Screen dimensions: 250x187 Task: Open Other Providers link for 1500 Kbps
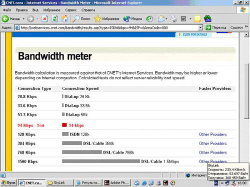213,162
